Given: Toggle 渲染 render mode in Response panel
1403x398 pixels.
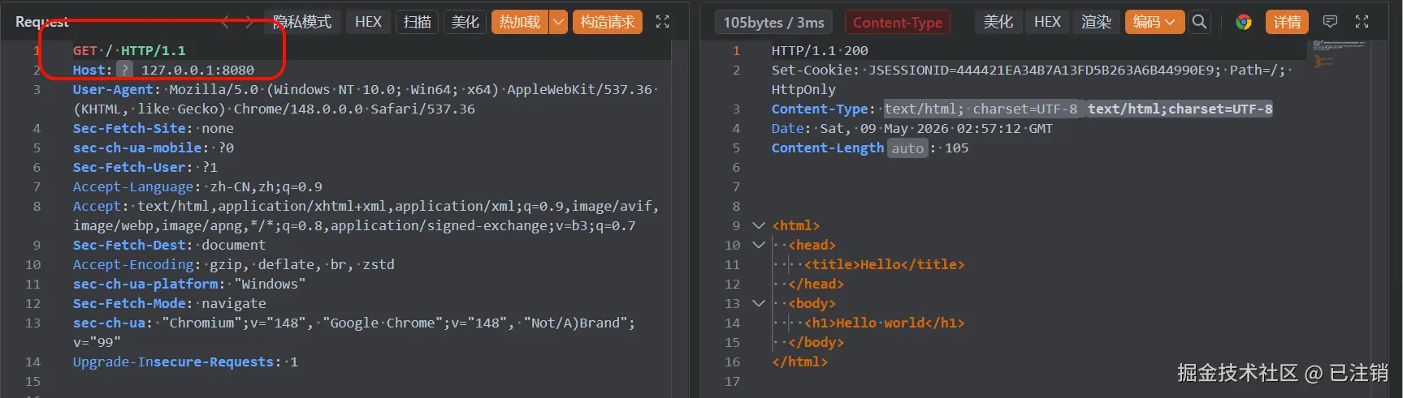Looking at the screenshot, I should click(1096, 22).
